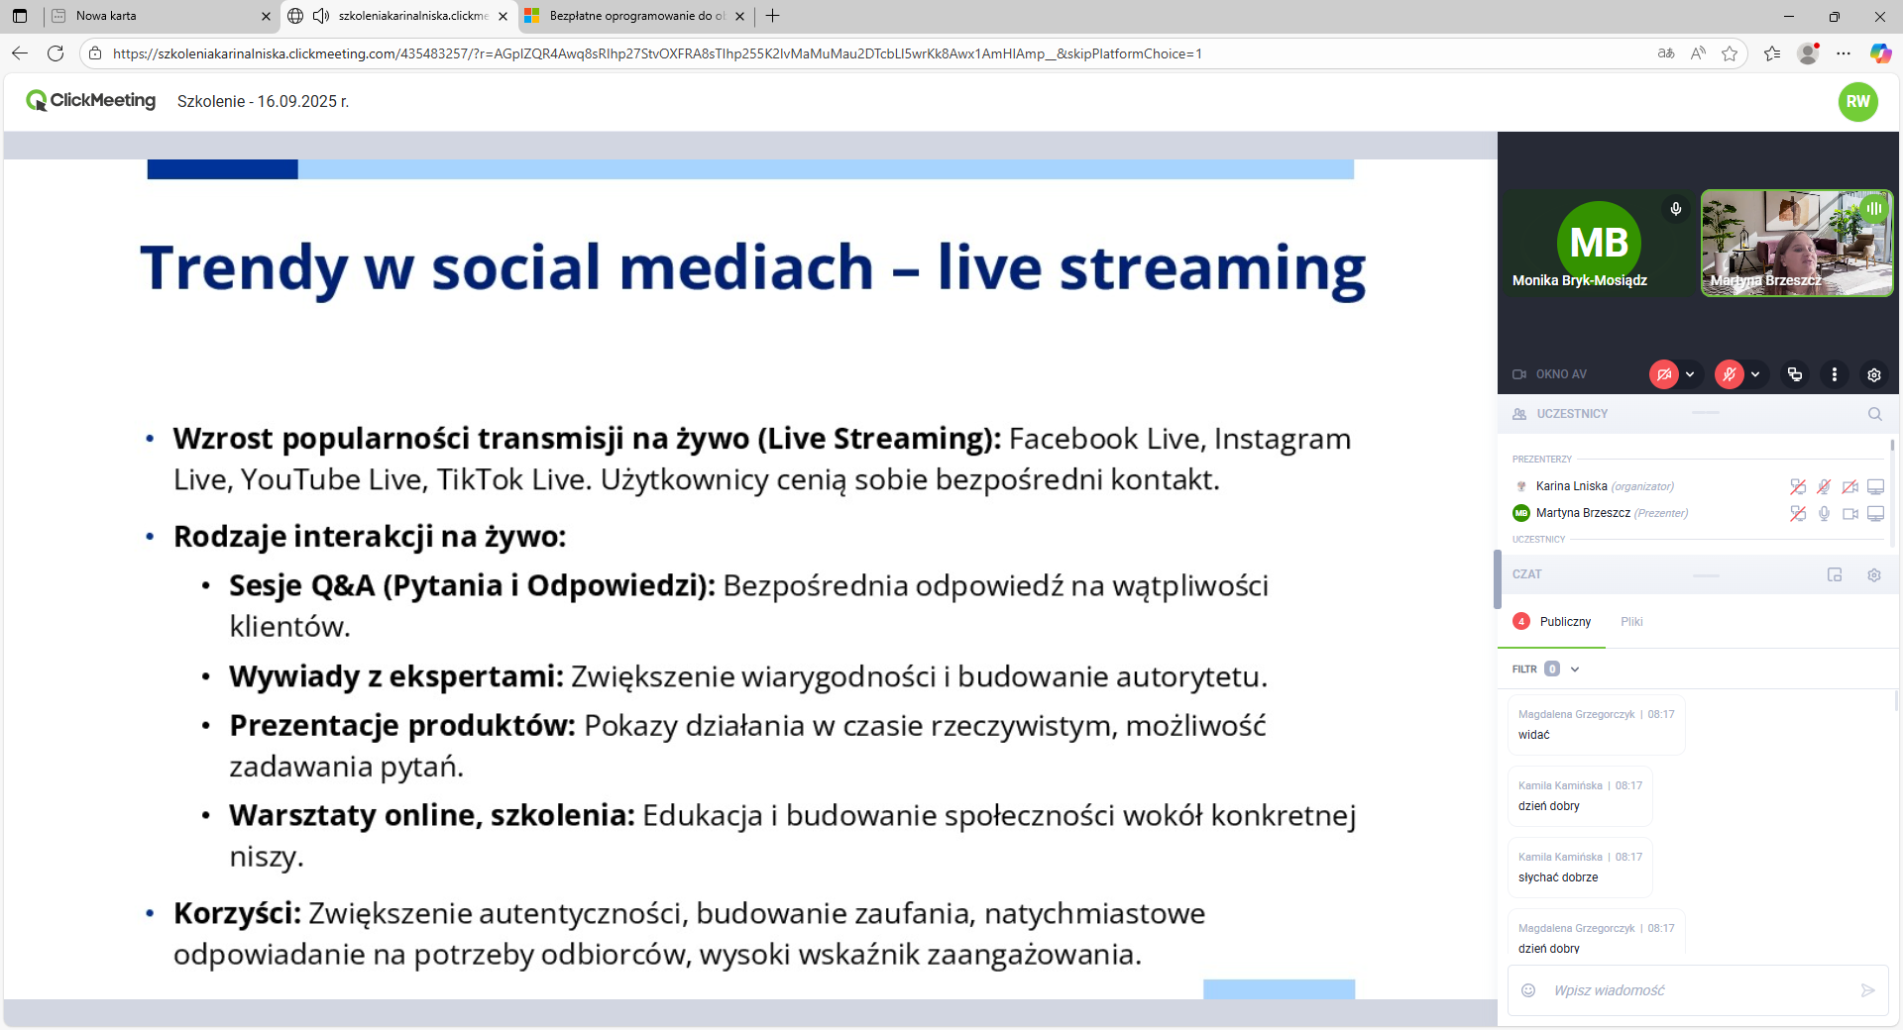Open microphone options chevron next to mic button

[x=1755, y=374]
